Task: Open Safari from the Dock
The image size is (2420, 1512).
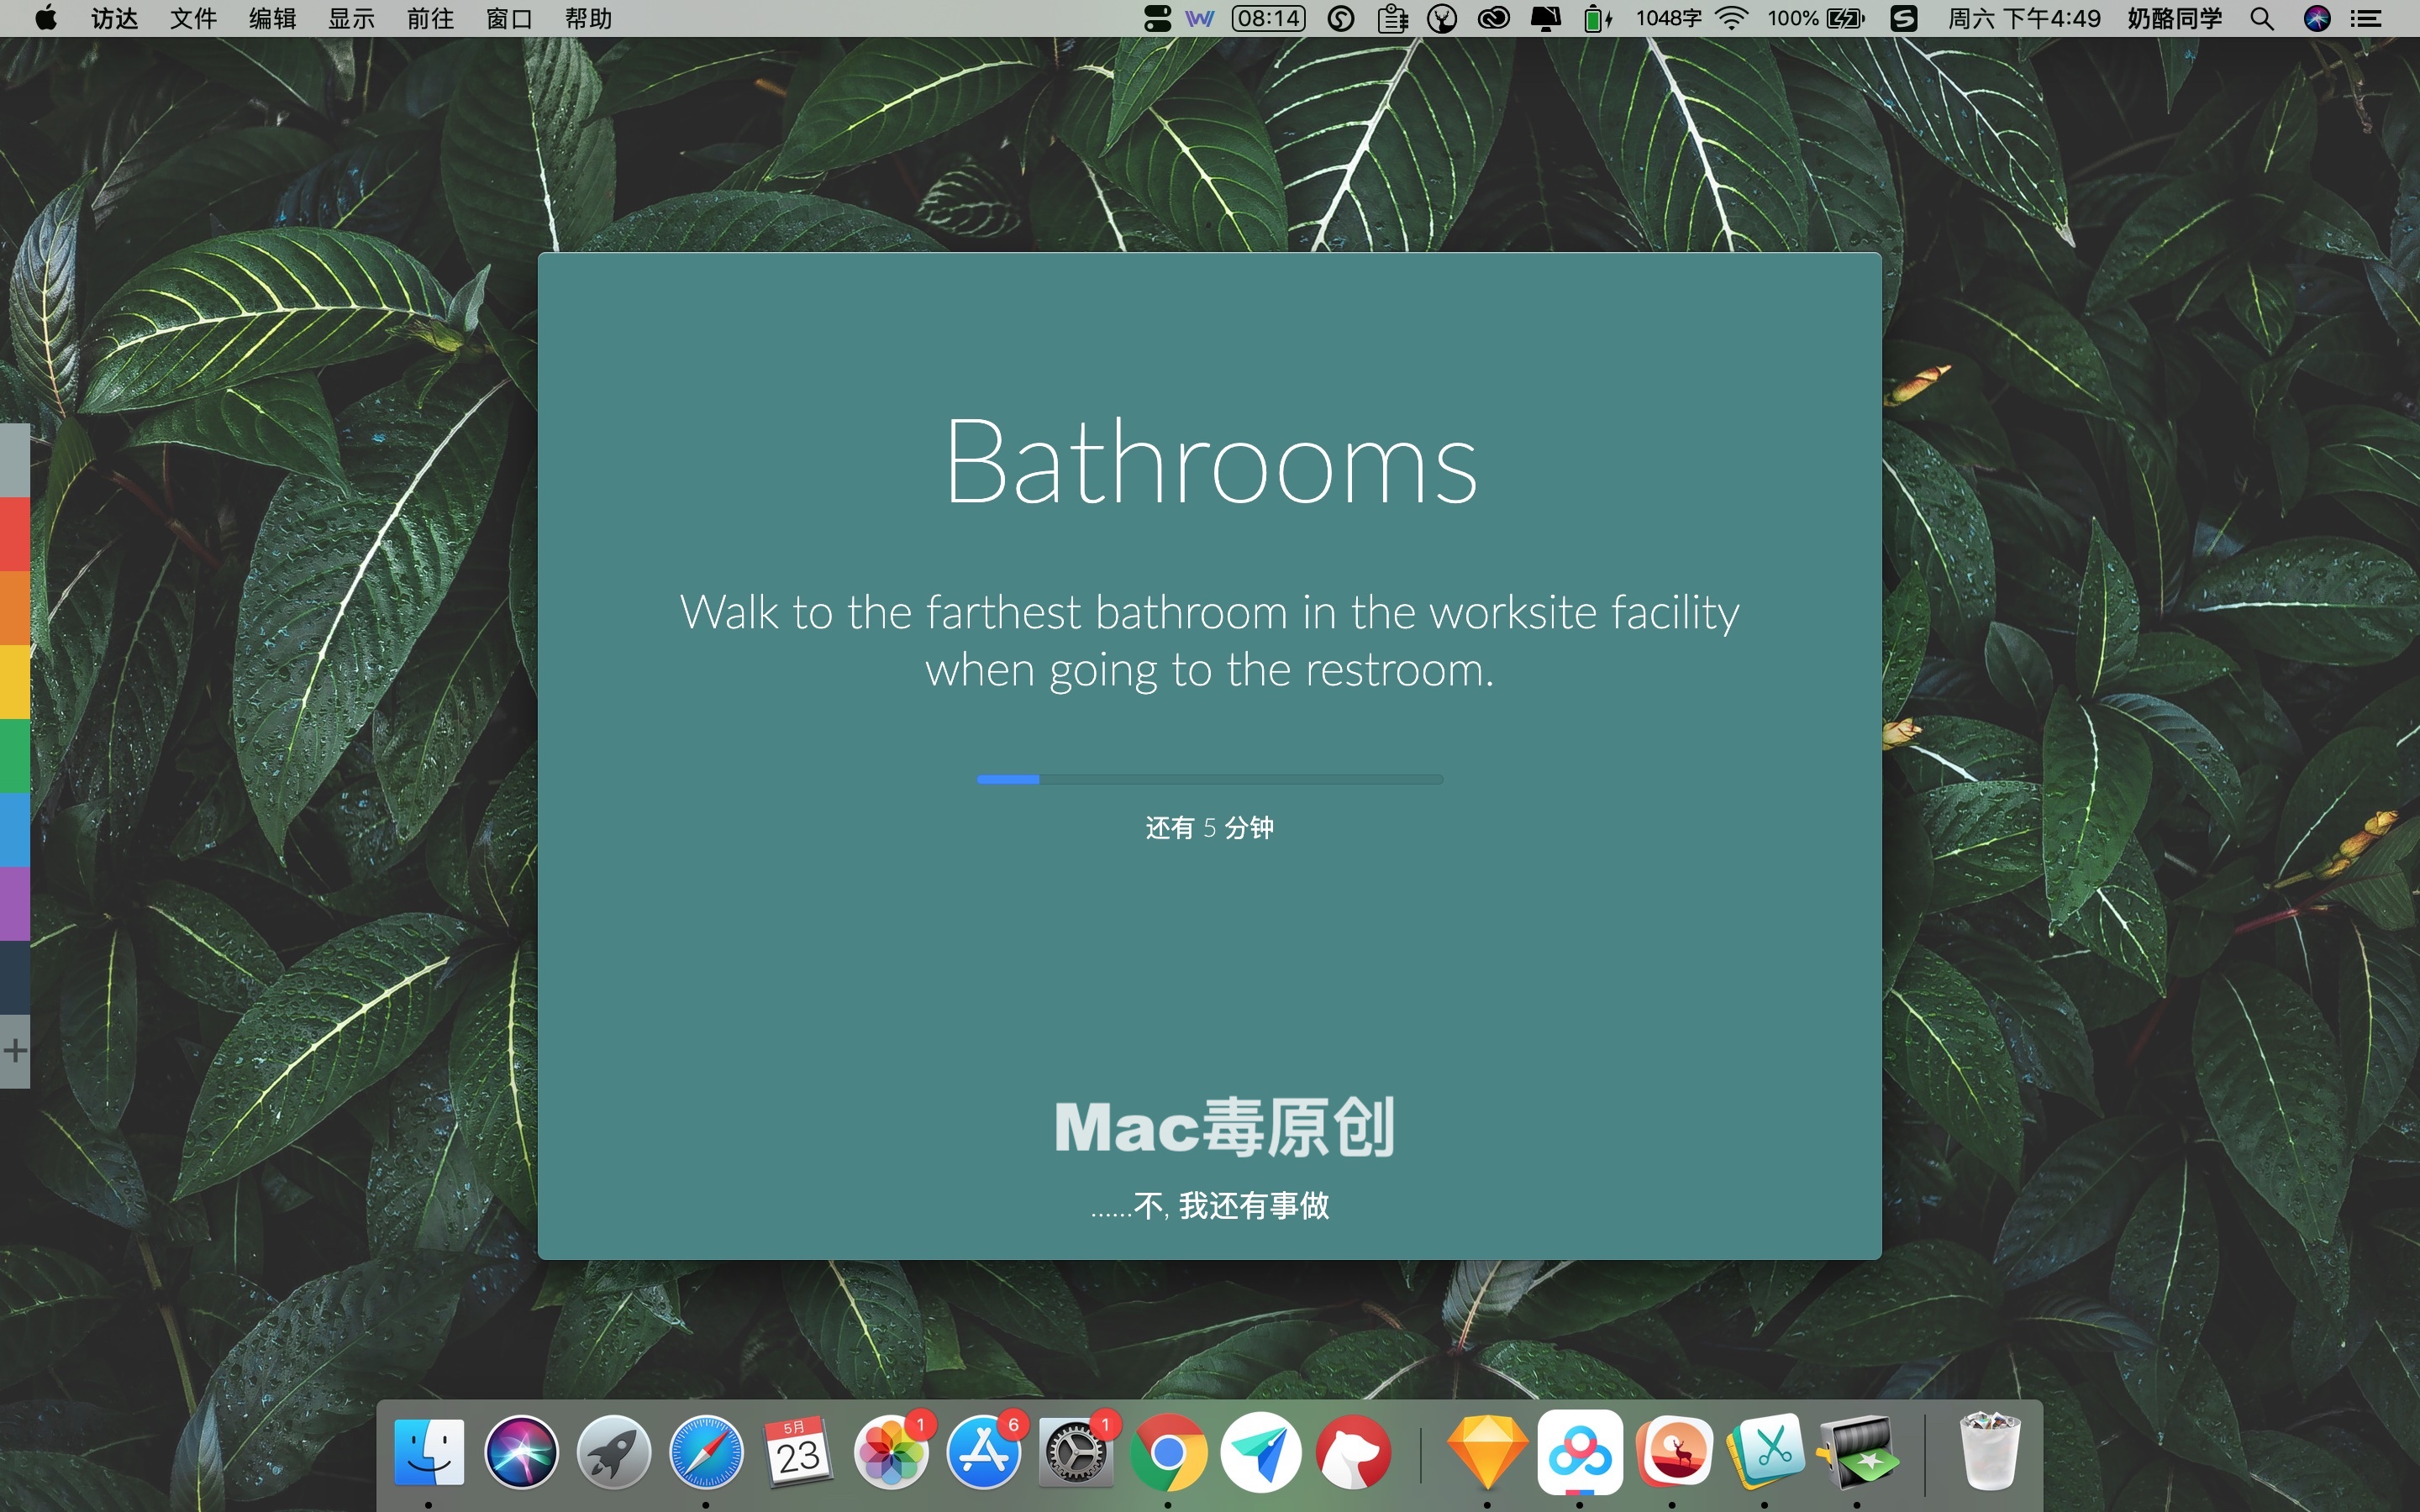Action: (706, 1452)
